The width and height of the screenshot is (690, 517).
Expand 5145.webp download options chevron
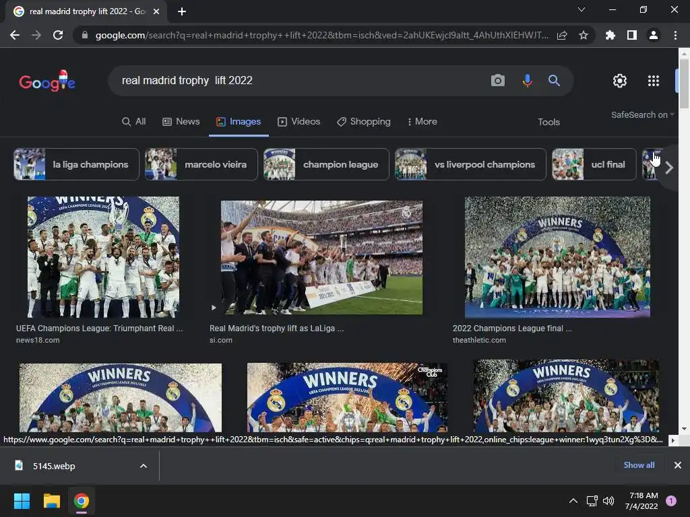pyautogui.click(x=144, y=466)
